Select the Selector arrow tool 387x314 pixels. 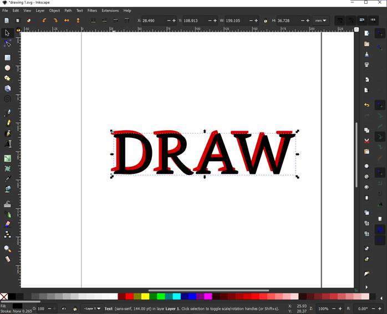[x=7, y=33]
